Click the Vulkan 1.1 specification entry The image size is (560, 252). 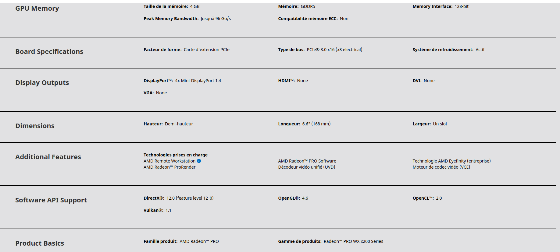[157, 210]
